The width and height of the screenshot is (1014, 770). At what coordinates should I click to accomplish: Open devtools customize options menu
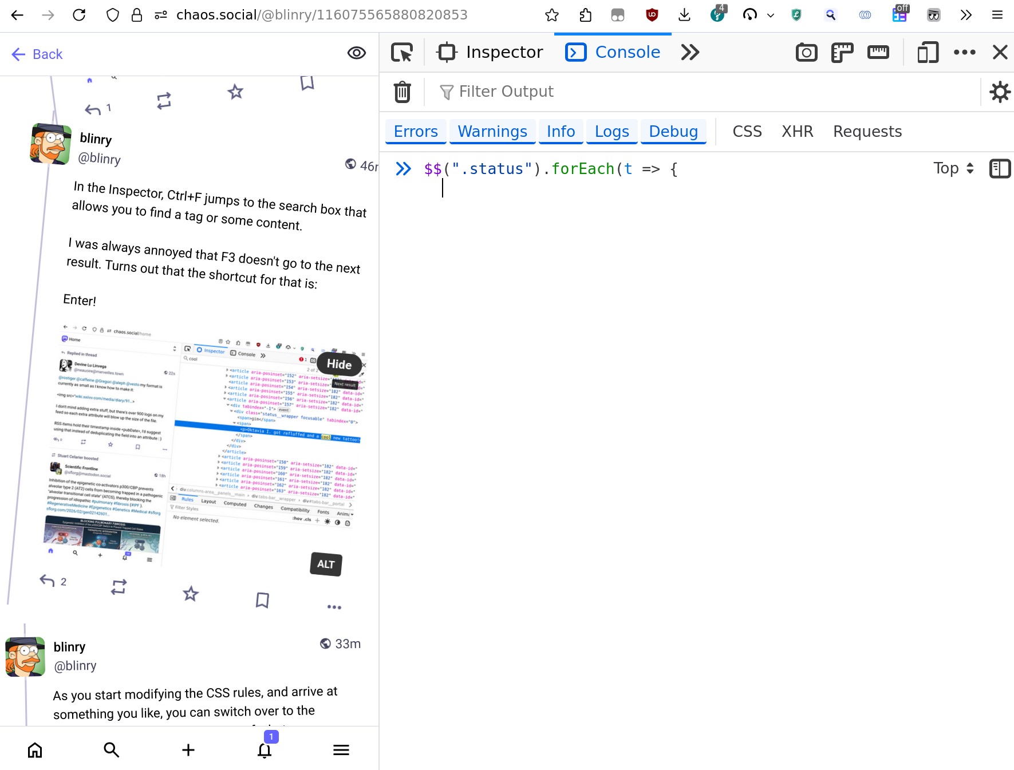click(964, 53)
